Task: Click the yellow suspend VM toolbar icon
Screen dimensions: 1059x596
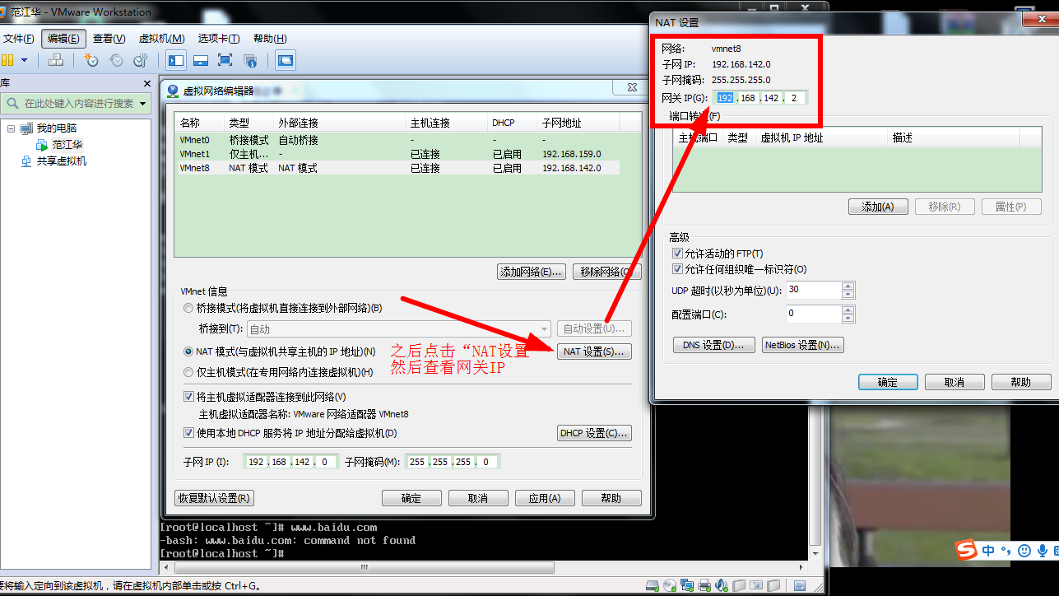Action: point(7,60)
